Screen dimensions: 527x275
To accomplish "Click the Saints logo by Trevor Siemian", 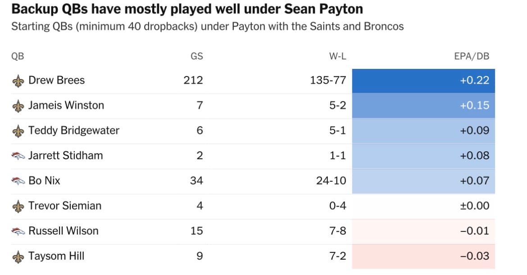I will [x=18, y=207].
